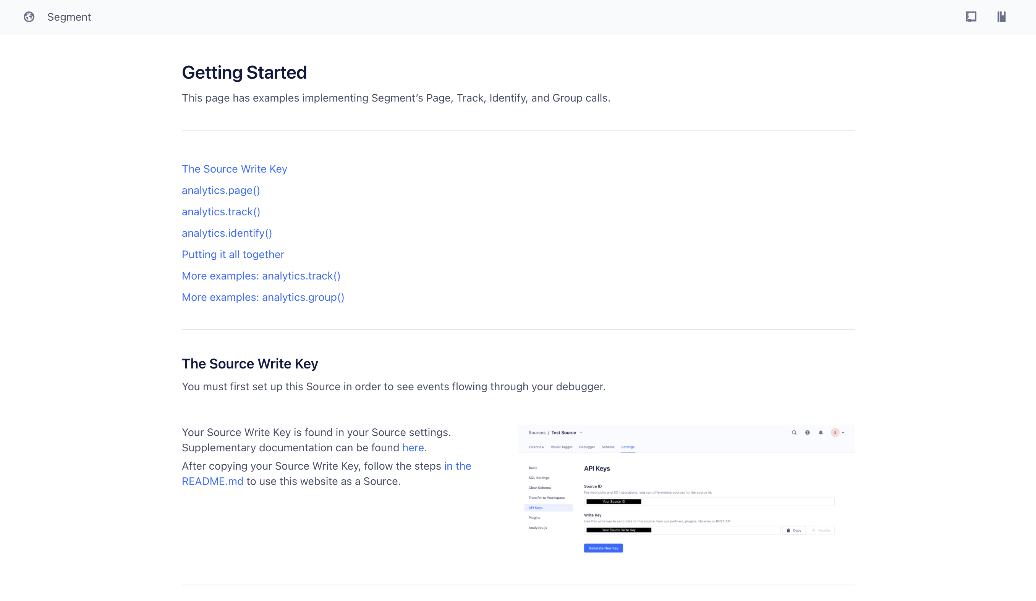This screenshot has height=601, width=1036.
Task: Open the bookmarked notebook icon
Action: [1002, 17]
